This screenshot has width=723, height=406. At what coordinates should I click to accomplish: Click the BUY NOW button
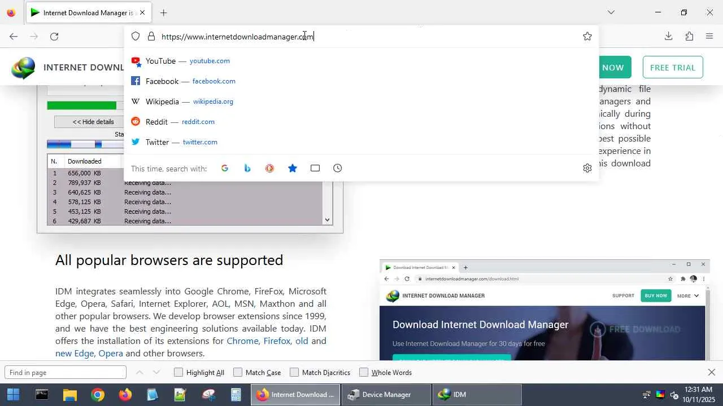click(614, 68)
